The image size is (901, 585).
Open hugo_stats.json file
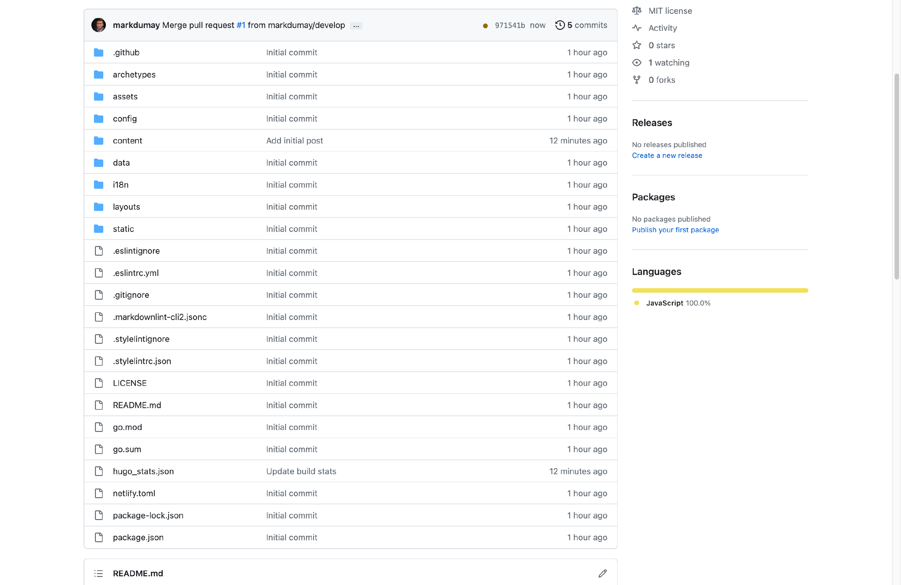pos(143,471)
